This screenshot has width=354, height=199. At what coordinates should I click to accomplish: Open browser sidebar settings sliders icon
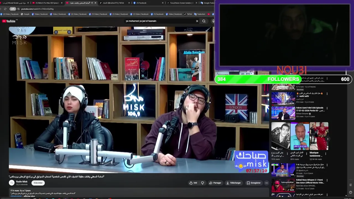[350, 185]
